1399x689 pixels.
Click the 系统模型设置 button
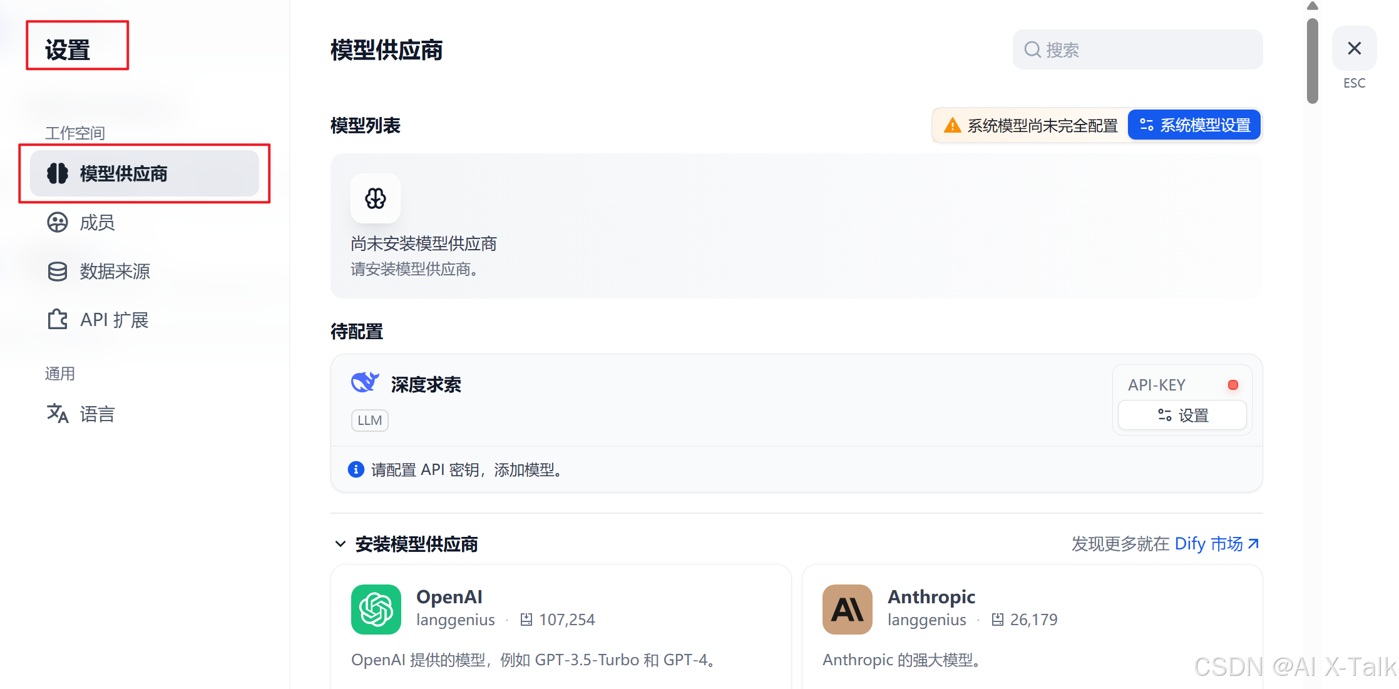(1194, 125)
